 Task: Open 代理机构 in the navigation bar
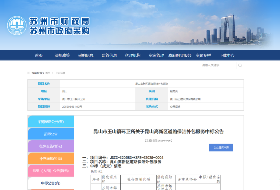click(x=133, y=55)
